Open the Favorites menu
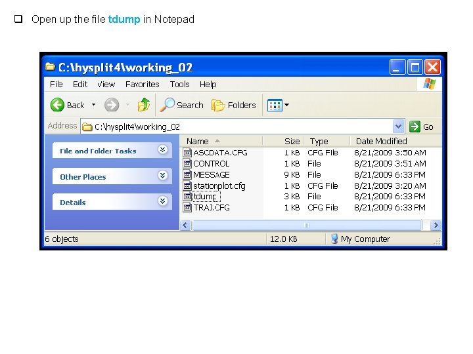 click(142, 85)
